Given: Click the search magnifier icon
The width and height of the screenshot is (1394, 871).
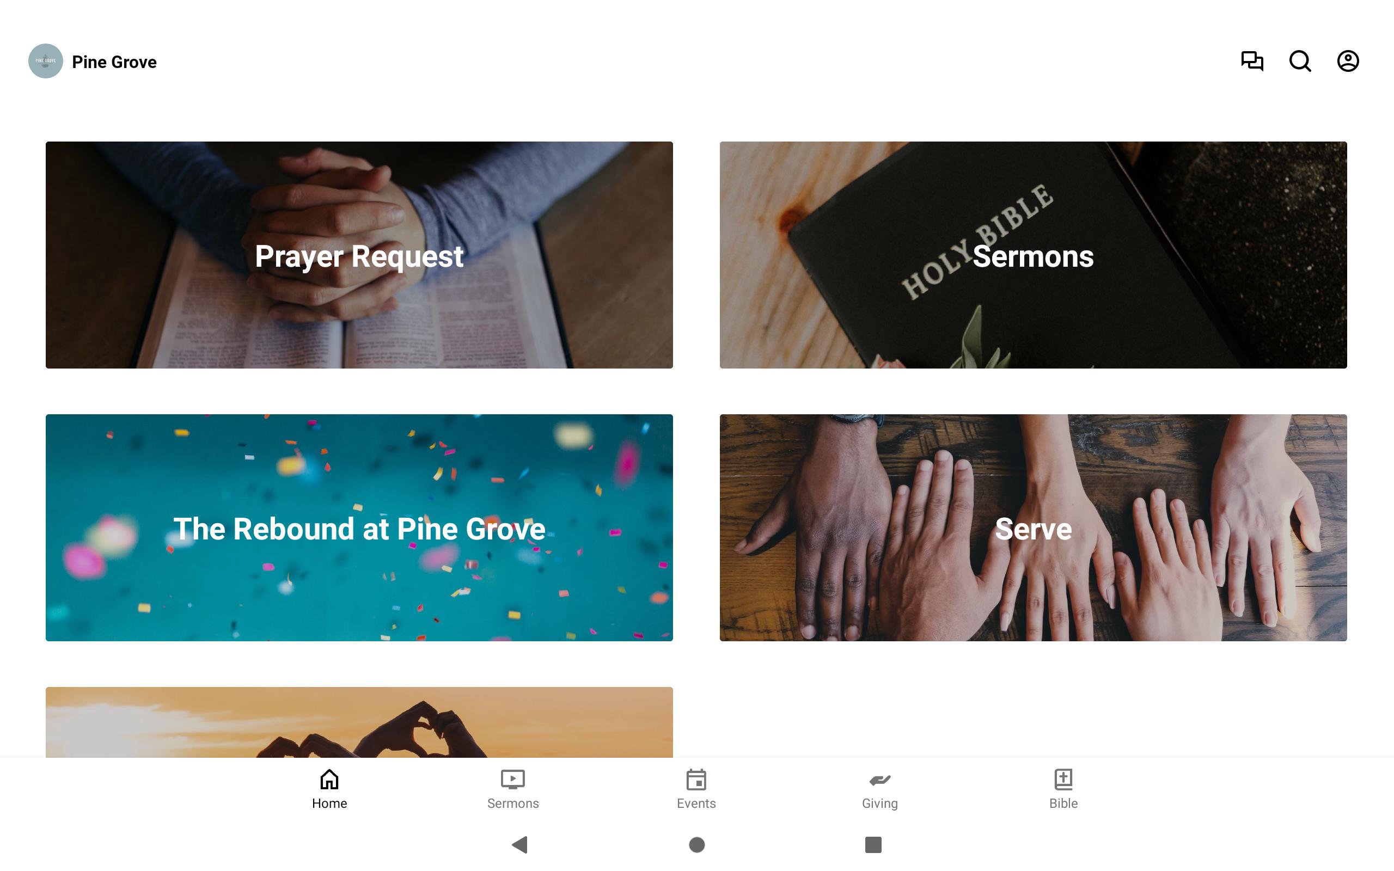Looking at the screenshot, I should (1300, 61).
